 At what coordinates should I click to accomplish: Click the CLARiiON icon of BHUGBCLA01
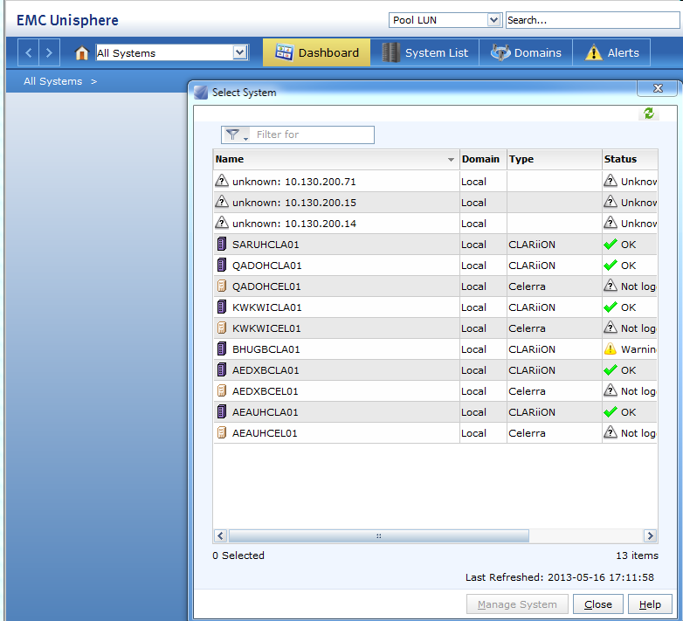coord(222,348)
